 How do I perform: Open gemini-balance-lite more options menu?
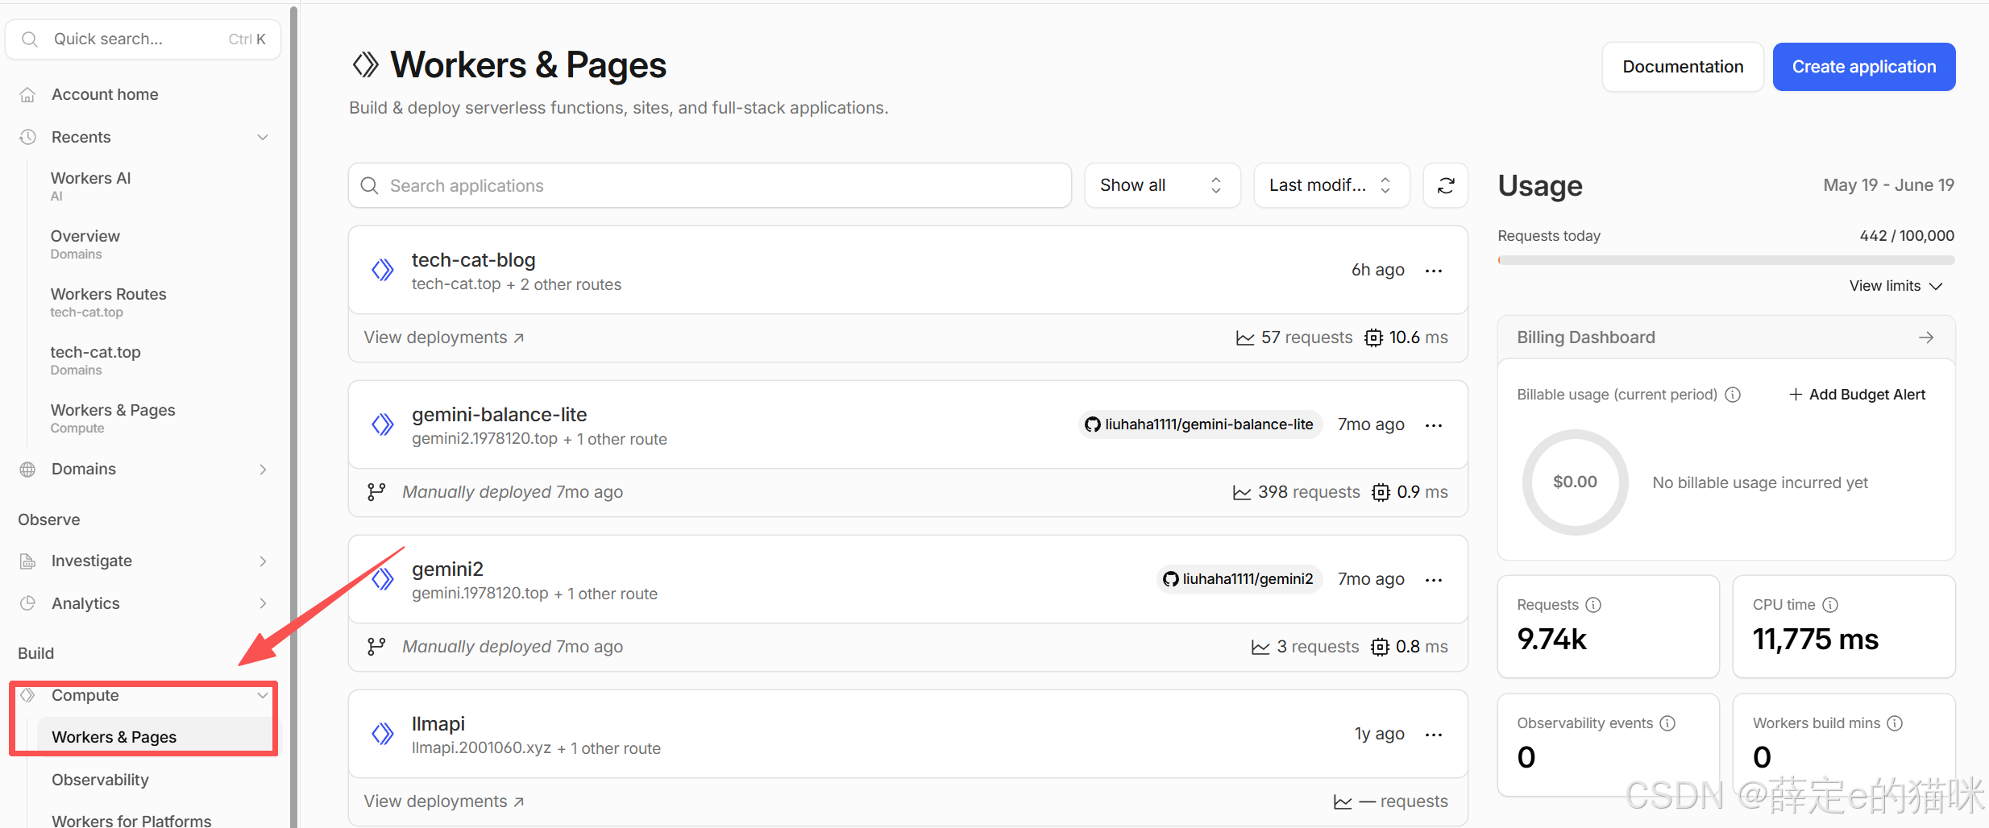pyautogui.click(x=1434, y=425)
